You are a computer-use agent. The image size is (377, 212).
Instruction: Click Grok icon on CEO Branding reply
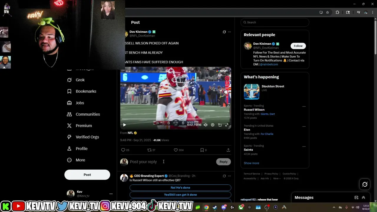pyautogui.click(x=224, y=176)
